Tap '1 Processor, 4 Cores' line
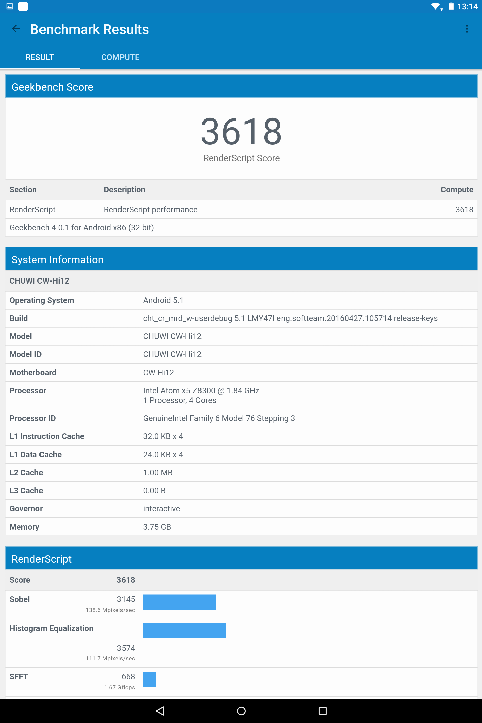 [179, 400]
